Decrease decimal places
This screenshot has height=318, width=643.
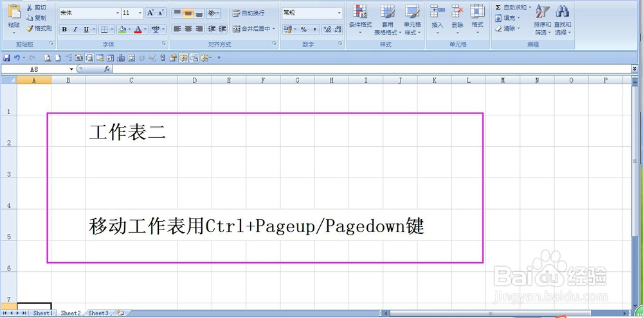coord(338,29)
